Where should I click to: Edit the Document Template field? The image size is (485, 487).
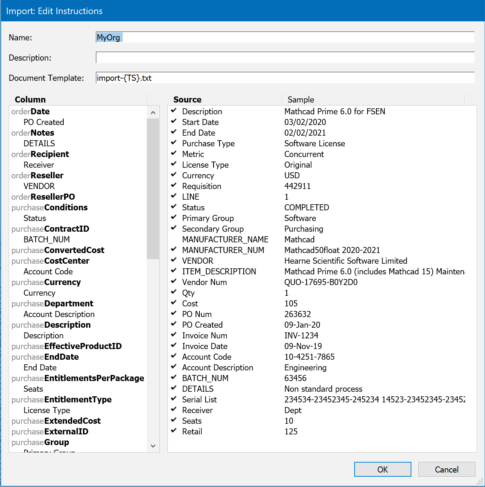pyautogui.click(x=267, y=78)
